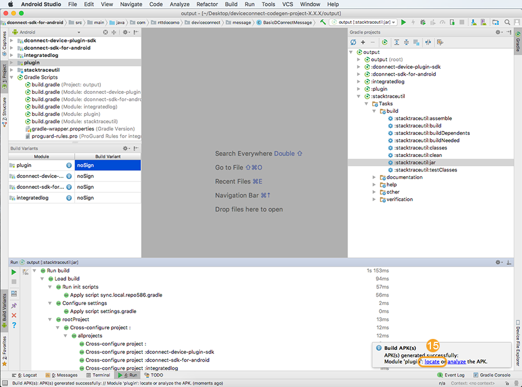Change noSign variant for integratedlog module
Screen dimensions: 522x387
click(107, 198)
